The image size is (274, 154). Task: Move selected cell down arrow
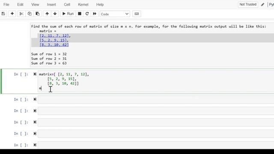coord(55,14)
